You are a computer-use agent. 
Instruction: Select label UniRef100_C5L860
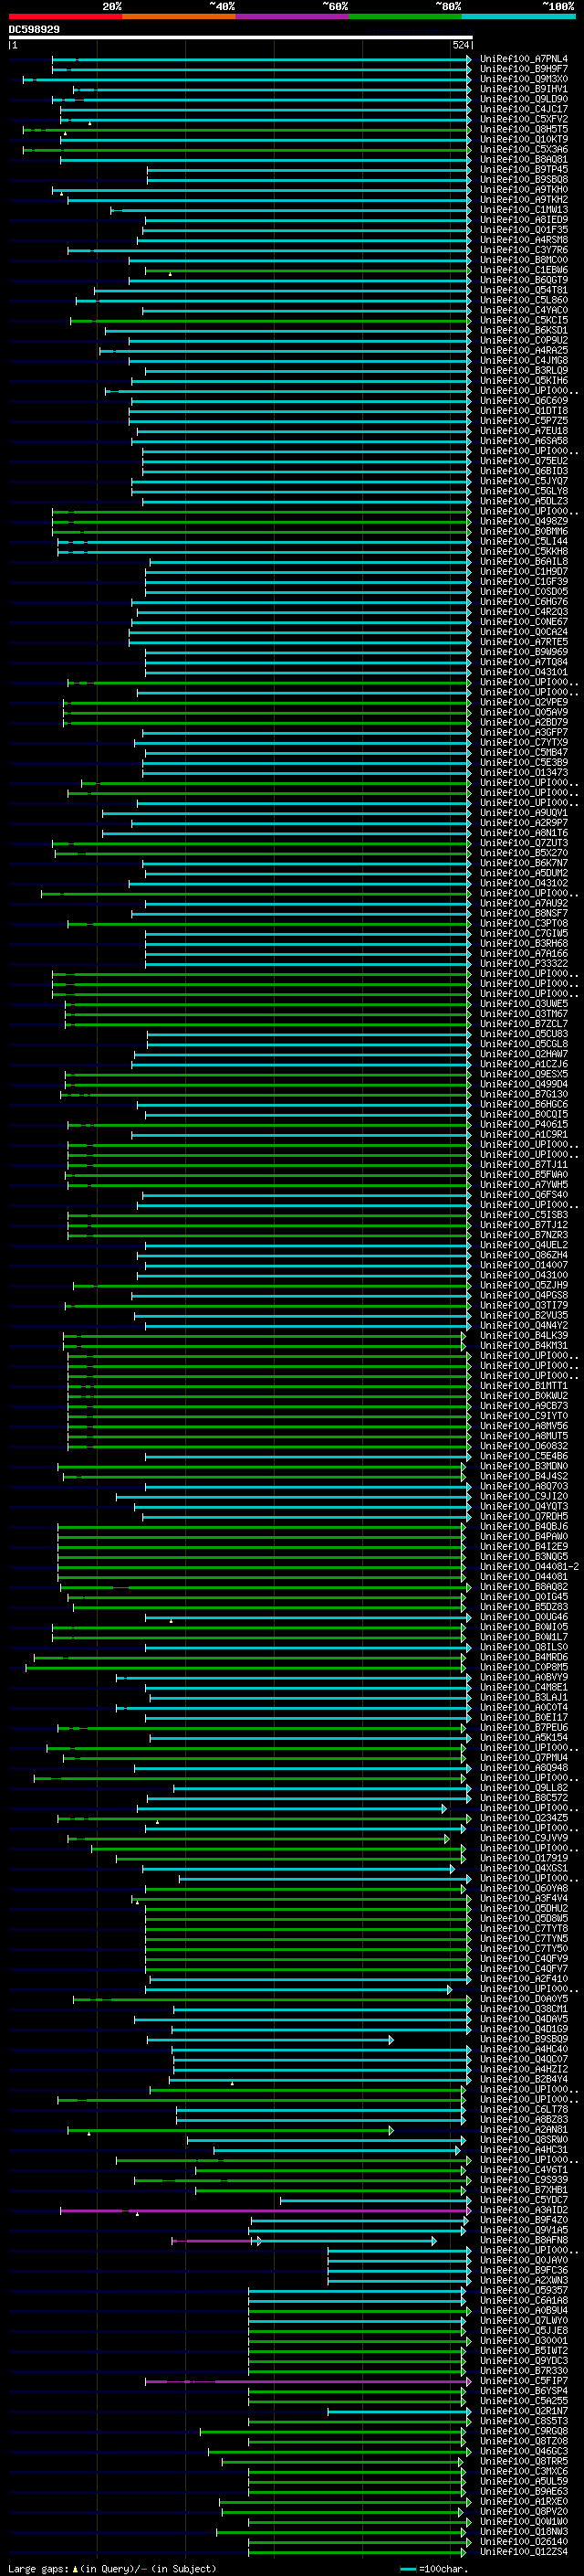523,300
